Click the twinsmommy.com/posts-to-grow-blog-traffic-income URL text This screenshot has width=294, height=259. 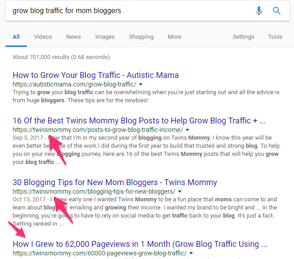(x=98, y=130)
